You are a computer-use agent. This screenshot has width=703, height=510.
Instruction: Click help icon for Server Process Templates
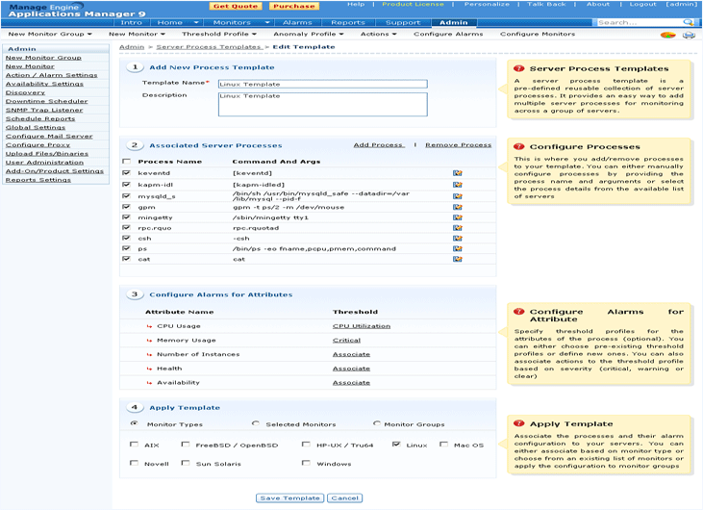(518, 68)
